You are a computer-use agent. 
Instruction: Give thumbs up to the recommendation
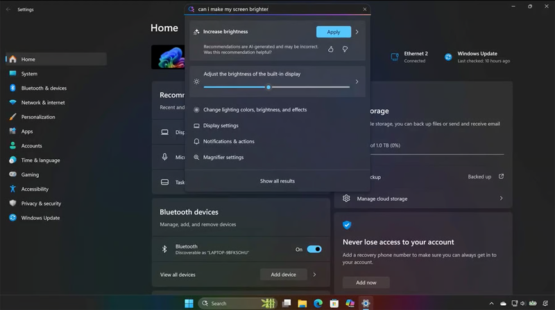tap(331, 49)
